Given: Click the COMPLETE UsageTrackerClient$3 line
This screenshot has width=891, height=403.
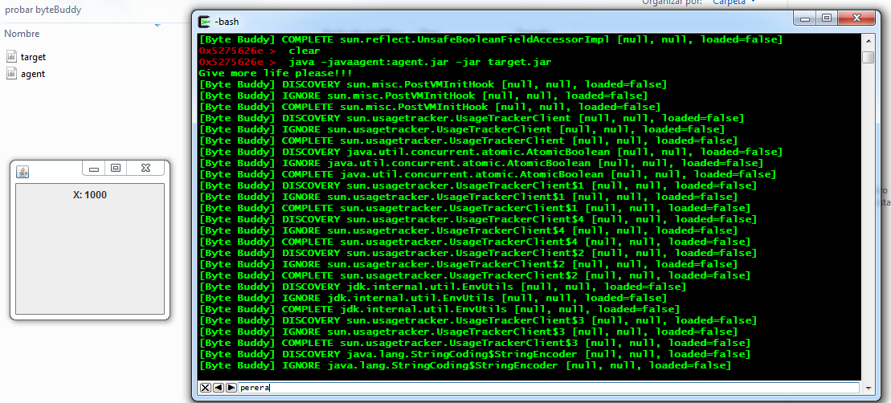Looking at the screenshot, I should click(475, 343).
